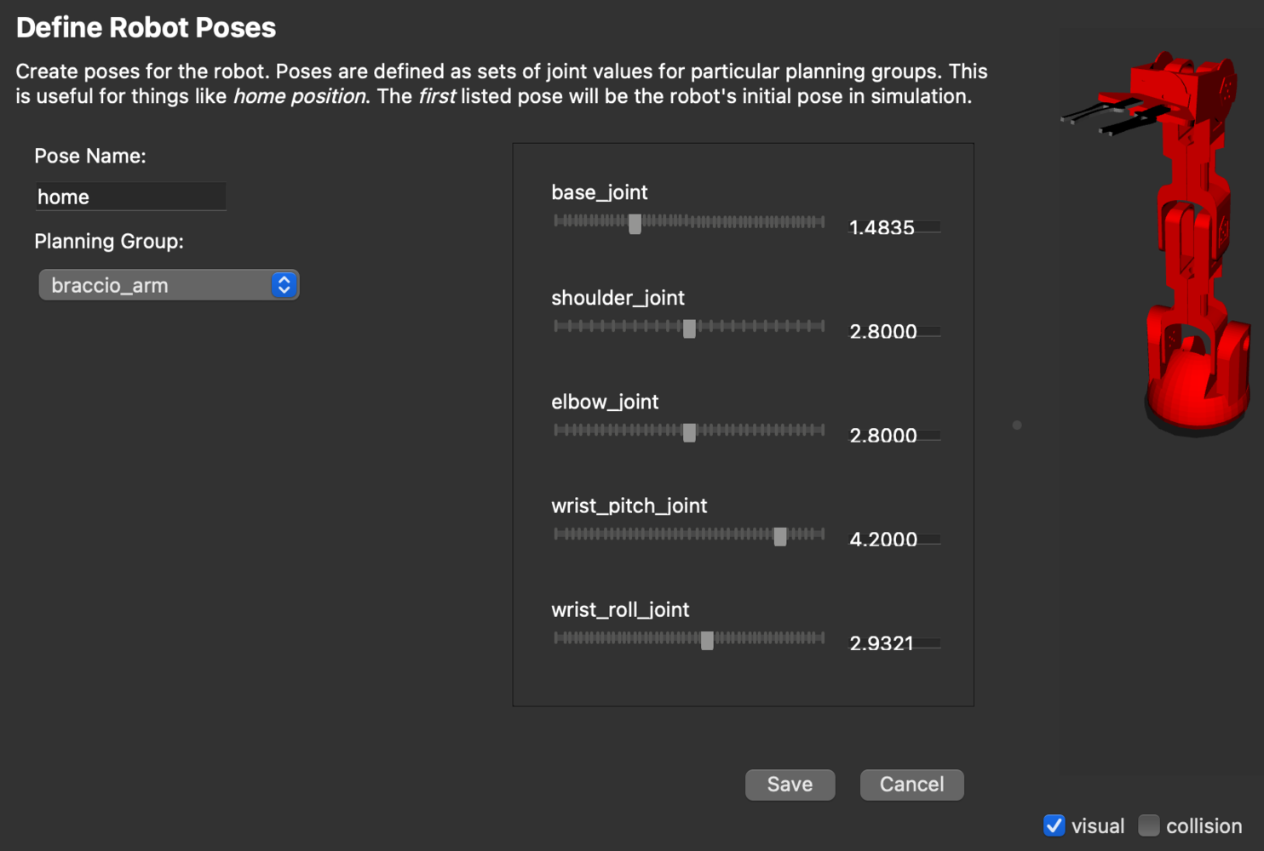Click the shoulder_joint slider handle
The width and height of the screenshot is (1264, 851).
pyautogui.click(x=689, y=328)
